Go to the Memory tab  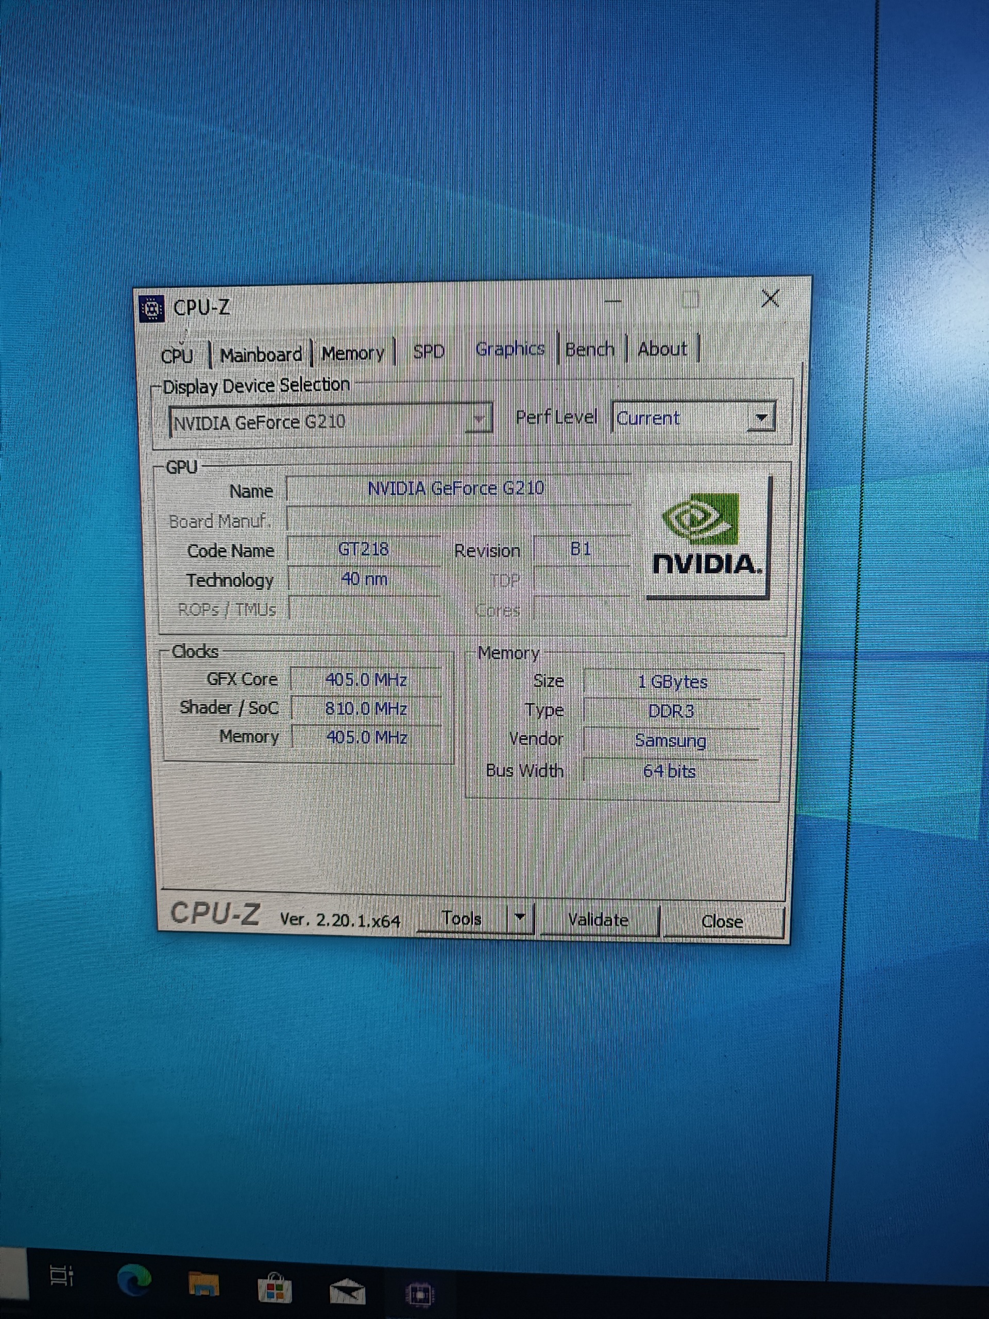[353, 353]
